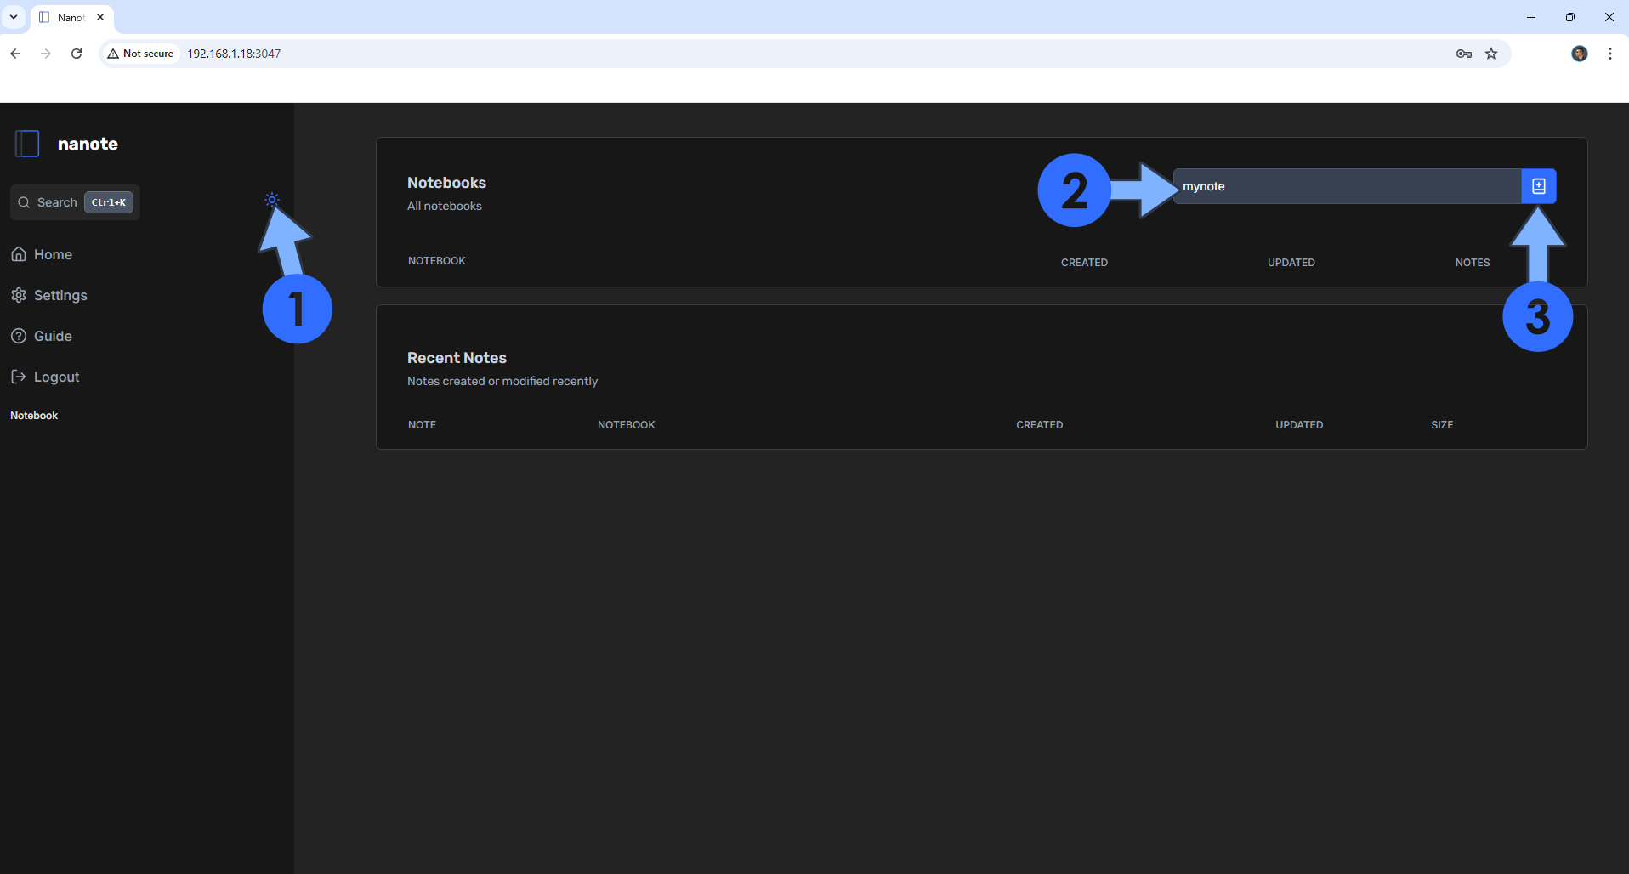Click the search magnifier icon

(x=24, y=202)
